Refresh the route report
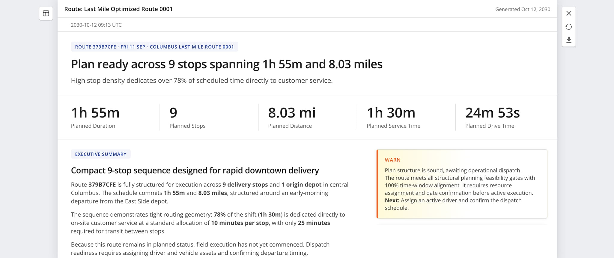 click(569, 27)
